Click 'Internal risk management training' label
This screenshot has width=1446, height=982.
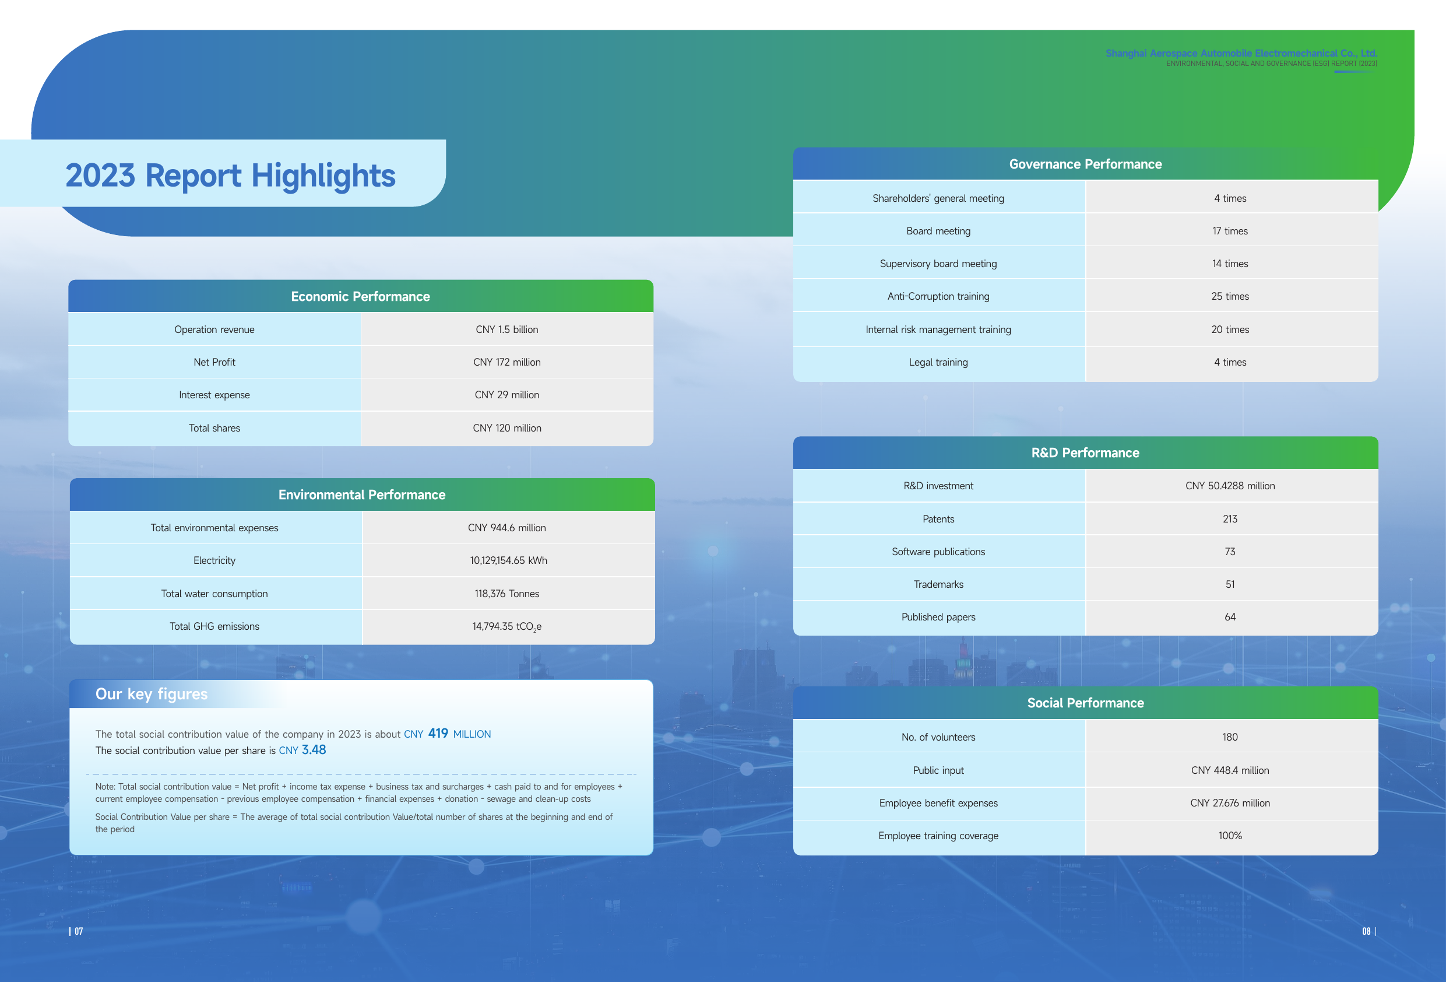938,329
